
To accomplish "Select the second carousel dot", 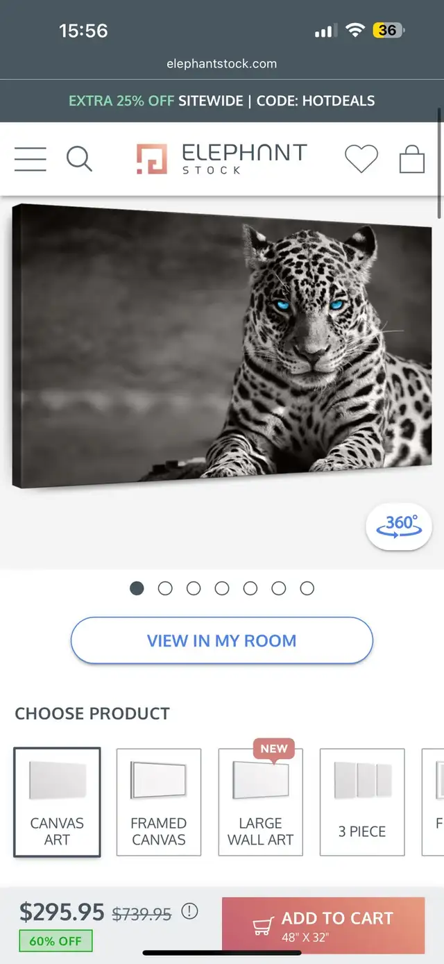I will coord(165,588).
